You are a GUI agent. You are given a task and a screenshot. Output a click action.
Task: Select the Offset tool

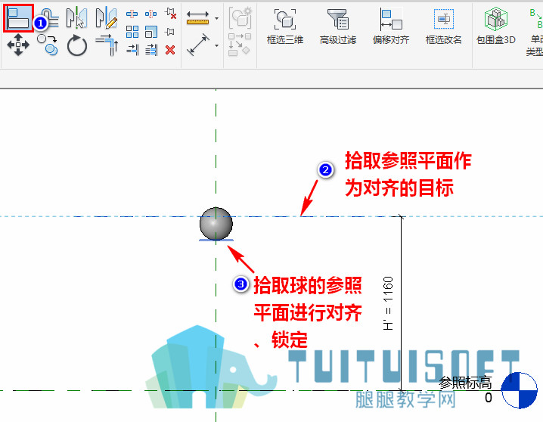(x=51, y=18)
